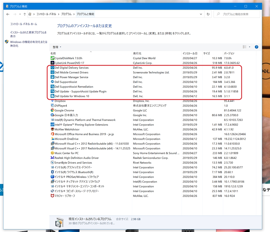Select Intel(R) Dynamic Platform and Thermal Framework
This screenshot has width=270, height=232.
[153, 120]
